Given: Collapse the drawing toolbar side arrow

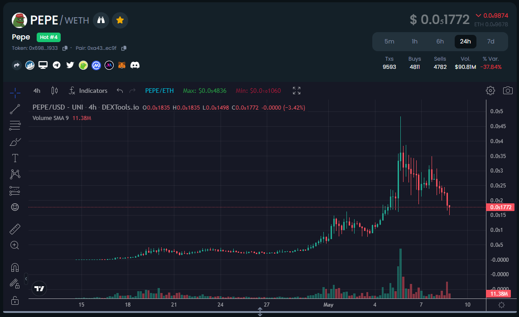Looking at the screenshot, I should (26, 279).
